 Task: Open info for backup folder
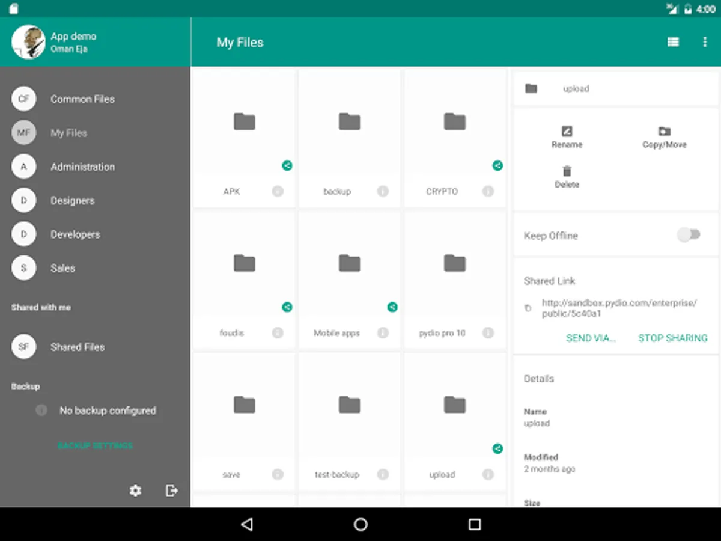(383, 191)
